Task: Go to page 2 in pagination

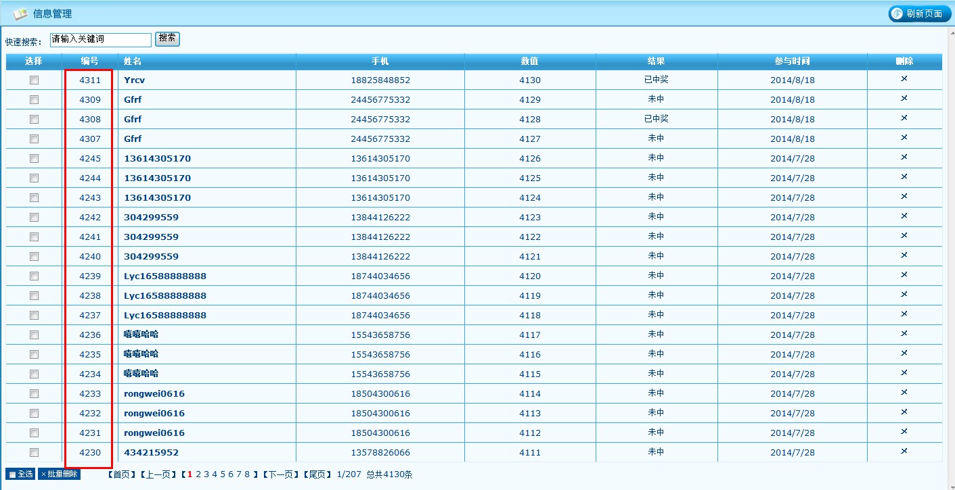Action: pos(198,474)
